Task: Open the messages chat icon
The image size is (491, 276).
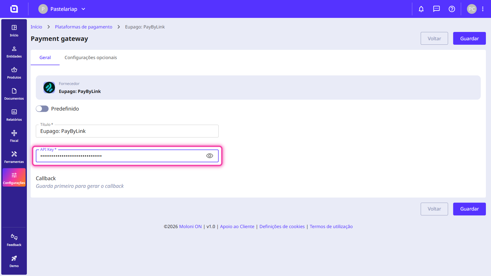Action: click(x=436, y=9)
